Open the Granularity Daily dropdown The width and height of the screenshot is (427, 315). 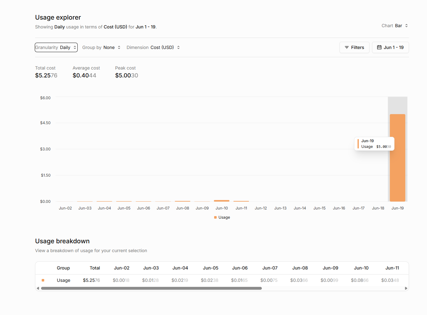click(x=56, y=47)
